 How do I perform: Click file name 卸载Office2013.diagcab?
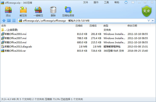click(x=18, y=46)
